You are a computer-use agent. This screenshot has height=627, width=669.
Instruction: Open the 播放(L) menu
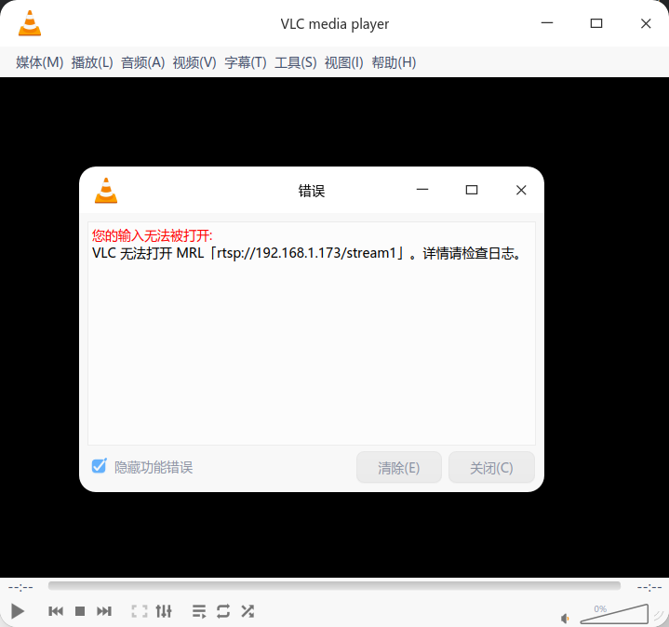pos(92,62)
